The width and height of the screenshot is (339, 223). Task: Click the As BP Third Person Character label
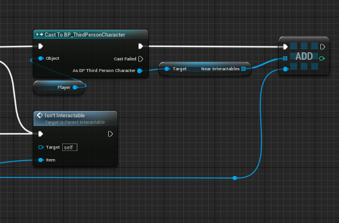(x=104, y=71)
